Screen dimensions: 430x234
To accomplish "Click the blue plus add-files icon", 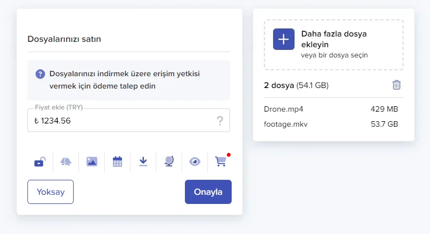I will pos(284,39).
